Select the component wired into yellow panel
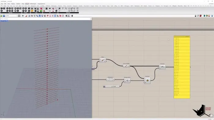 [x=162, y=67]
